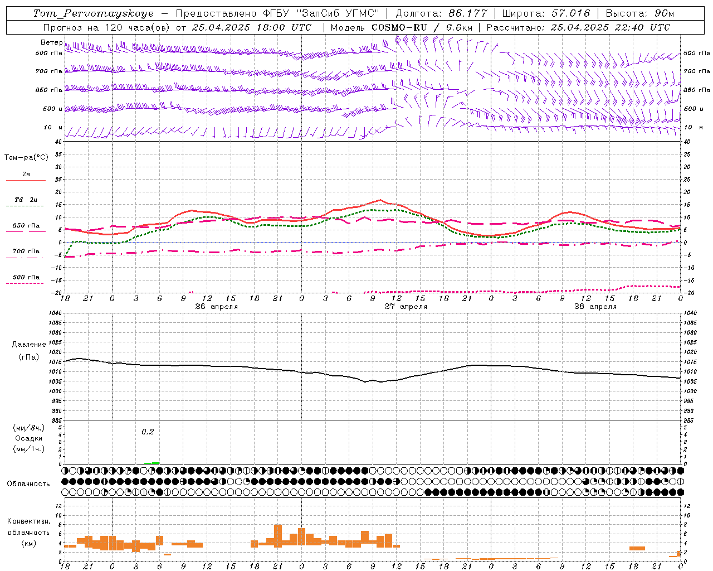Click the station name Tom_Pervomayskoye
This screenshot has height=571, width=713.
click(x=93, y=13)
